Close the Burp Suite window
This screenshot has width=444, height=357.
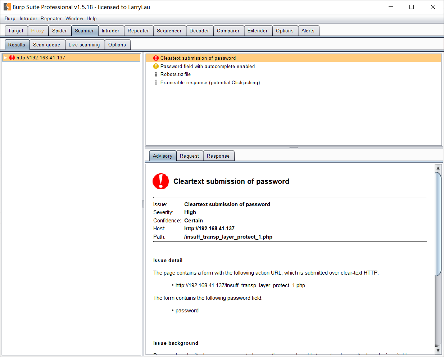(x=433, y=7)
